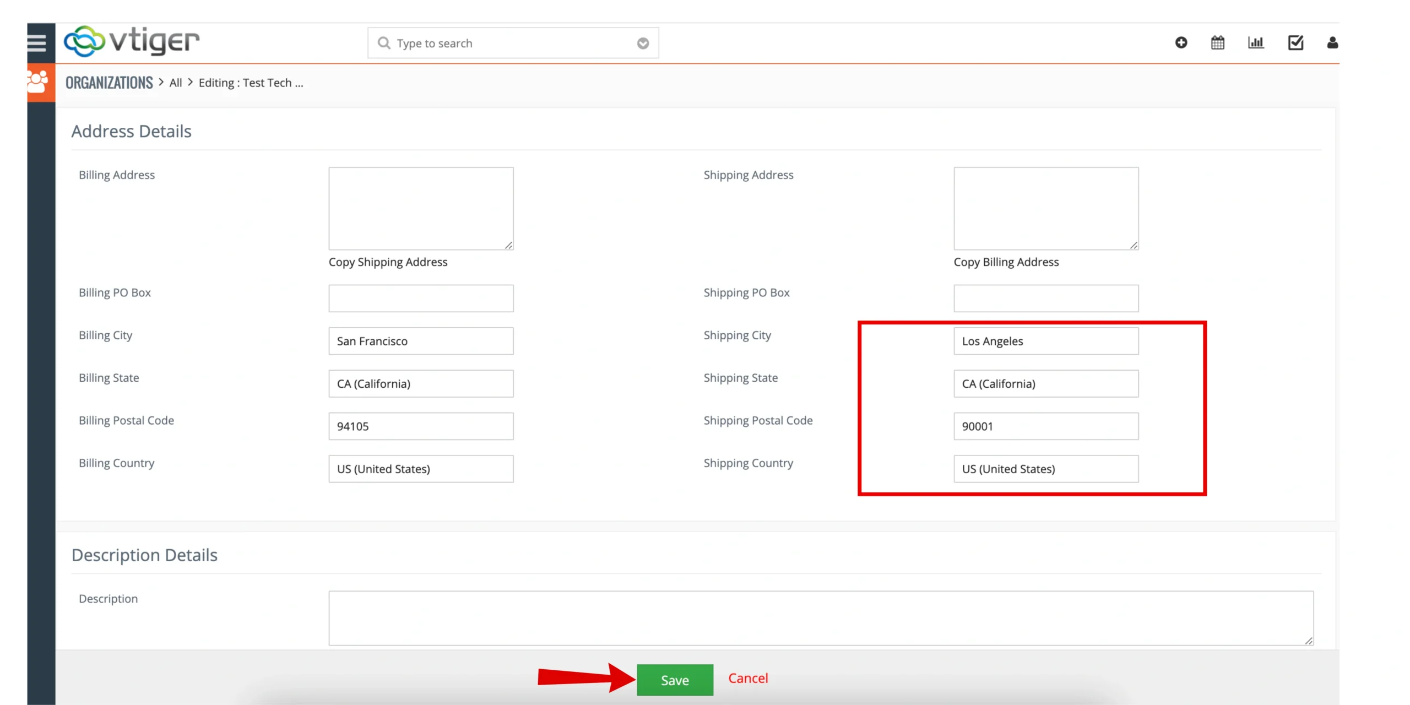Viewport: 1410px width, 705px height.
Task: Click the Cancel link
Action: [x=747, y=678]
